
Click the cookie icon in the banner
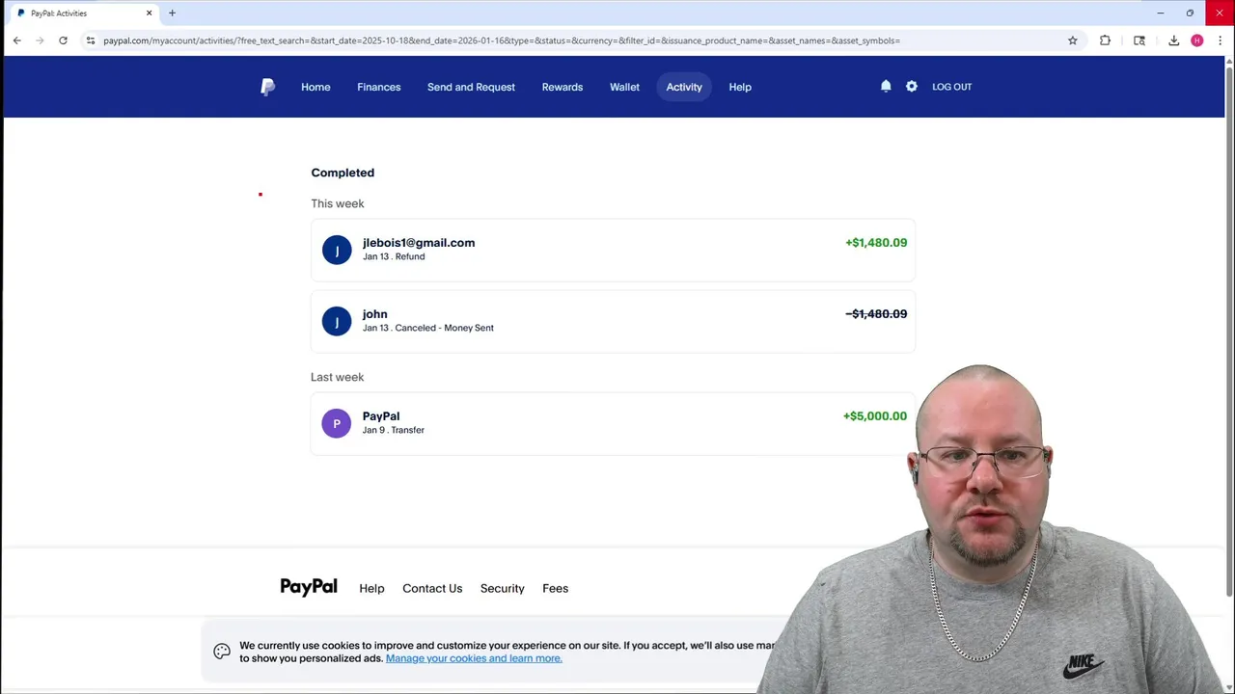222,652
